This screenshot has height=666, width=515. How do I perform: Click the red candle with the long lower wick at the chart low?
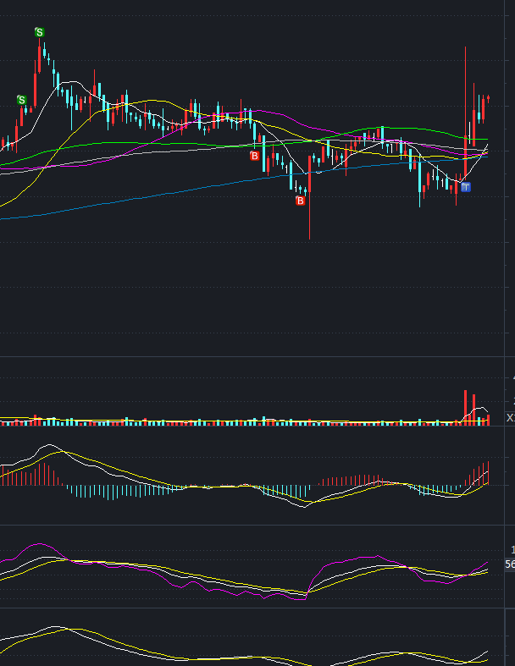tap(310, 197)
